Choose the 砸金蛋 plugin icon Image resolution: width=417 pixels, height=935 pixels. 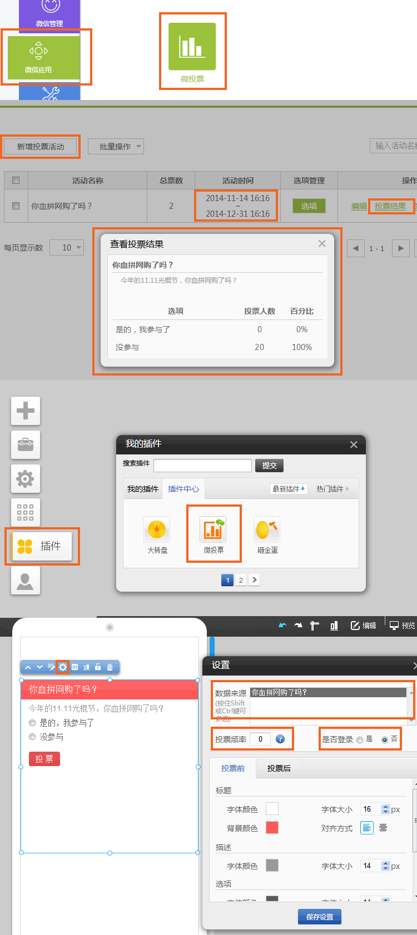point(267,531)
